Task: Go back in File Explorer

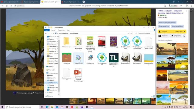Action: (46, 33)
